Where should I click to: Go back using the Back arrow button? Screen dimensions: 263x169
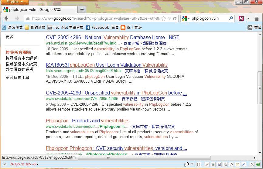coord(6,18)
